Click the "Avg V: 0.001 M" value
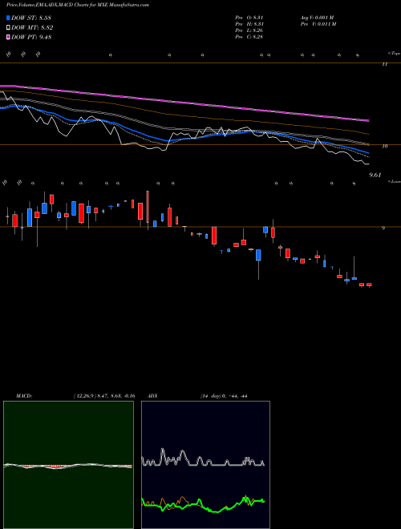Image resolution: width=401 pixels, height=529 pixels. (317, 18)
